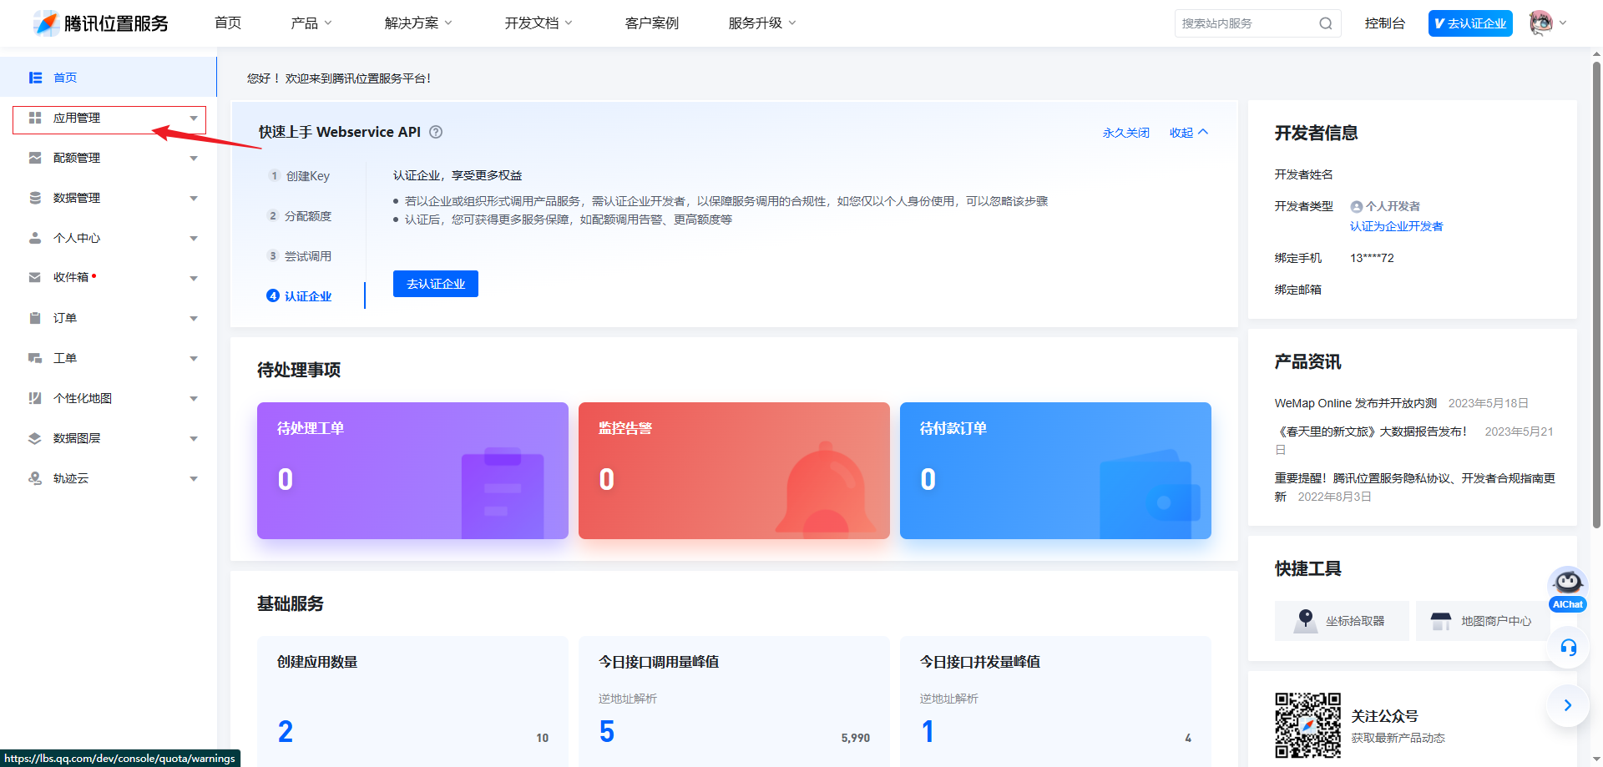Screen dimensions: 1603x767
Task: Click the 今日接口并发量峰值 card
Action: click(x=1055, y=701)
